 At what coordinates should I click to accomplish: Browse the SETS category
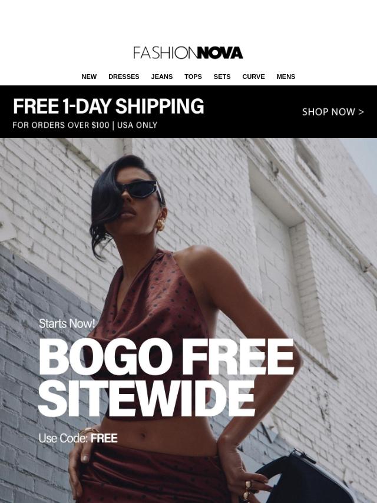pyautogui.click(x=222, y=77)
